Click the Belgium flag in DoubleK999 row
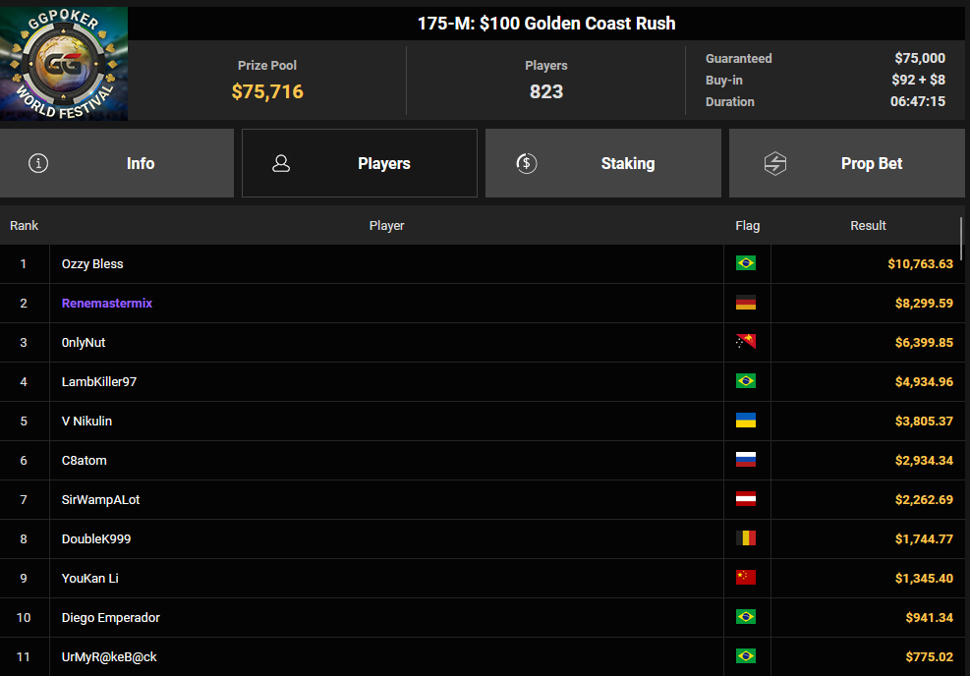Screen dimensions: 970x676 (x=746, y=538)
